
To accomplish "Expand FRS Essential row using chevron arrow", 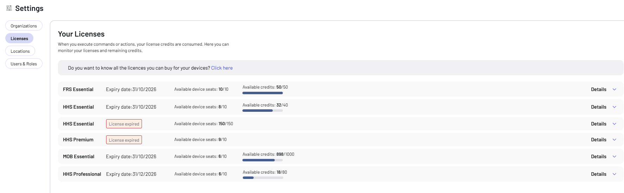I will tap(615, 89).
